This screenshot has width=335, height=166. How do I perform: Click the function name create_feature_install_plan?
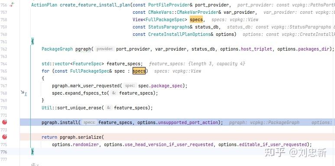95,5
